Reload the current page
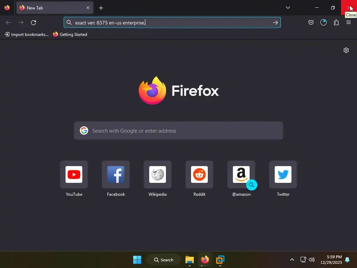Image resolution: width=357 pixels, height=268 pixels. (33, 23)
